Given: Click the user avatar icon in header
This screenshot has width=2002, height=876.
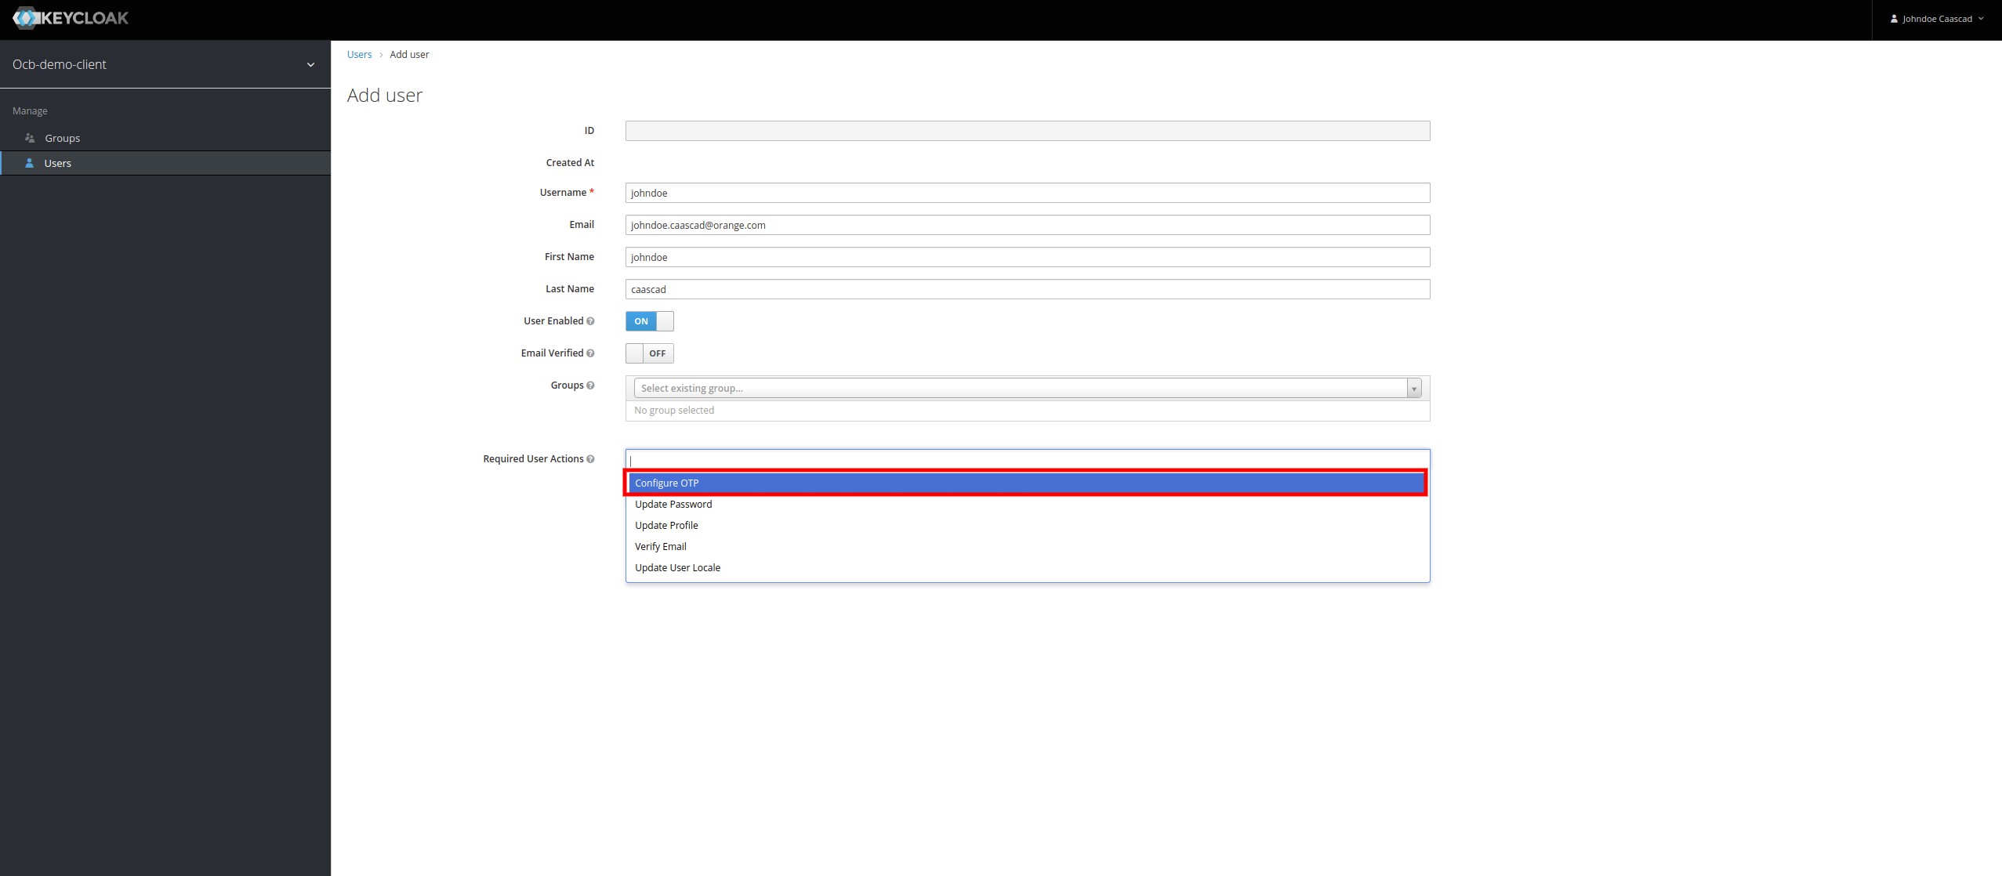Looking at the screenshot, I should pos(1894,19).
